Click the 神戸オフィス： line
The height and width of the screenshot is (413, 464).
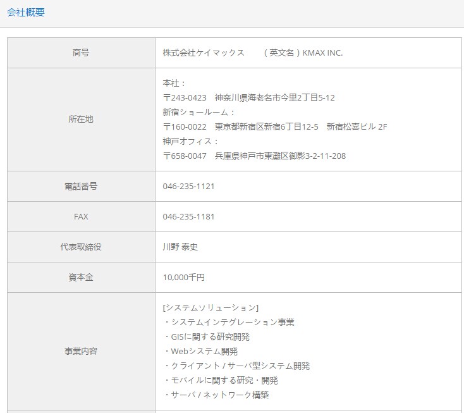[x=190, y=141]
